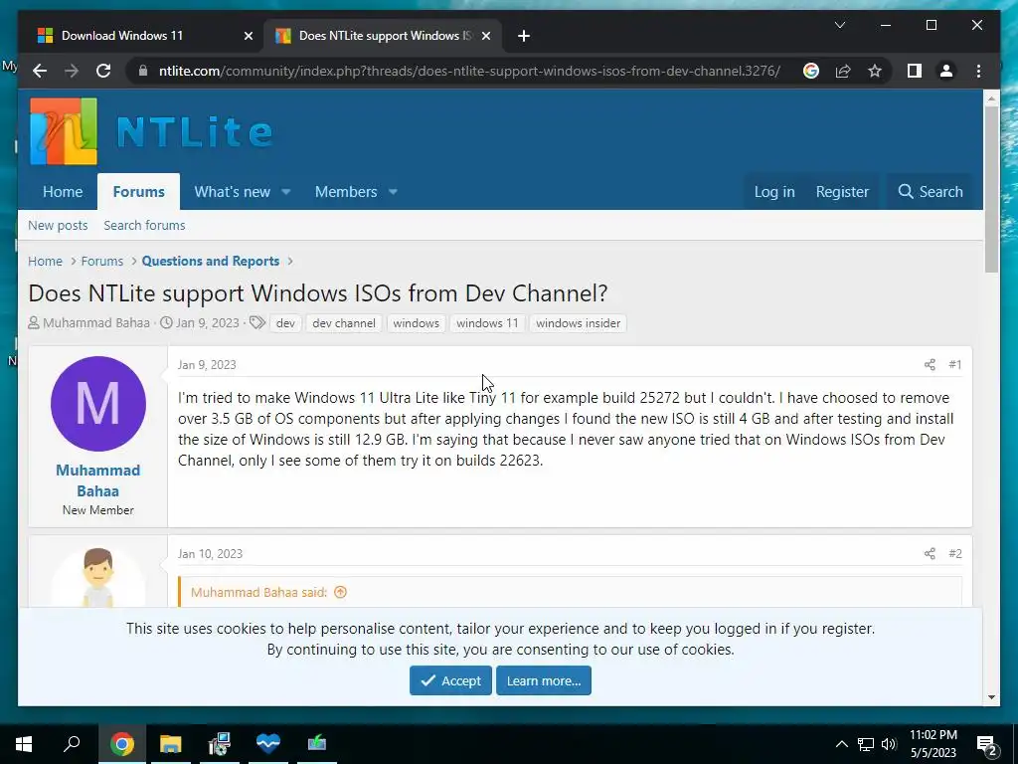Screen dimensions: 1018x764
Task: Click the NTLite logo icon
Action: [64, 131]
